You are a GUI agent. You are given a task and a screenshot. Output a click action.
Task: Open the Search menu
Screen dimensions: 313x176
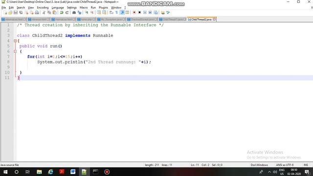coord(21,8)
